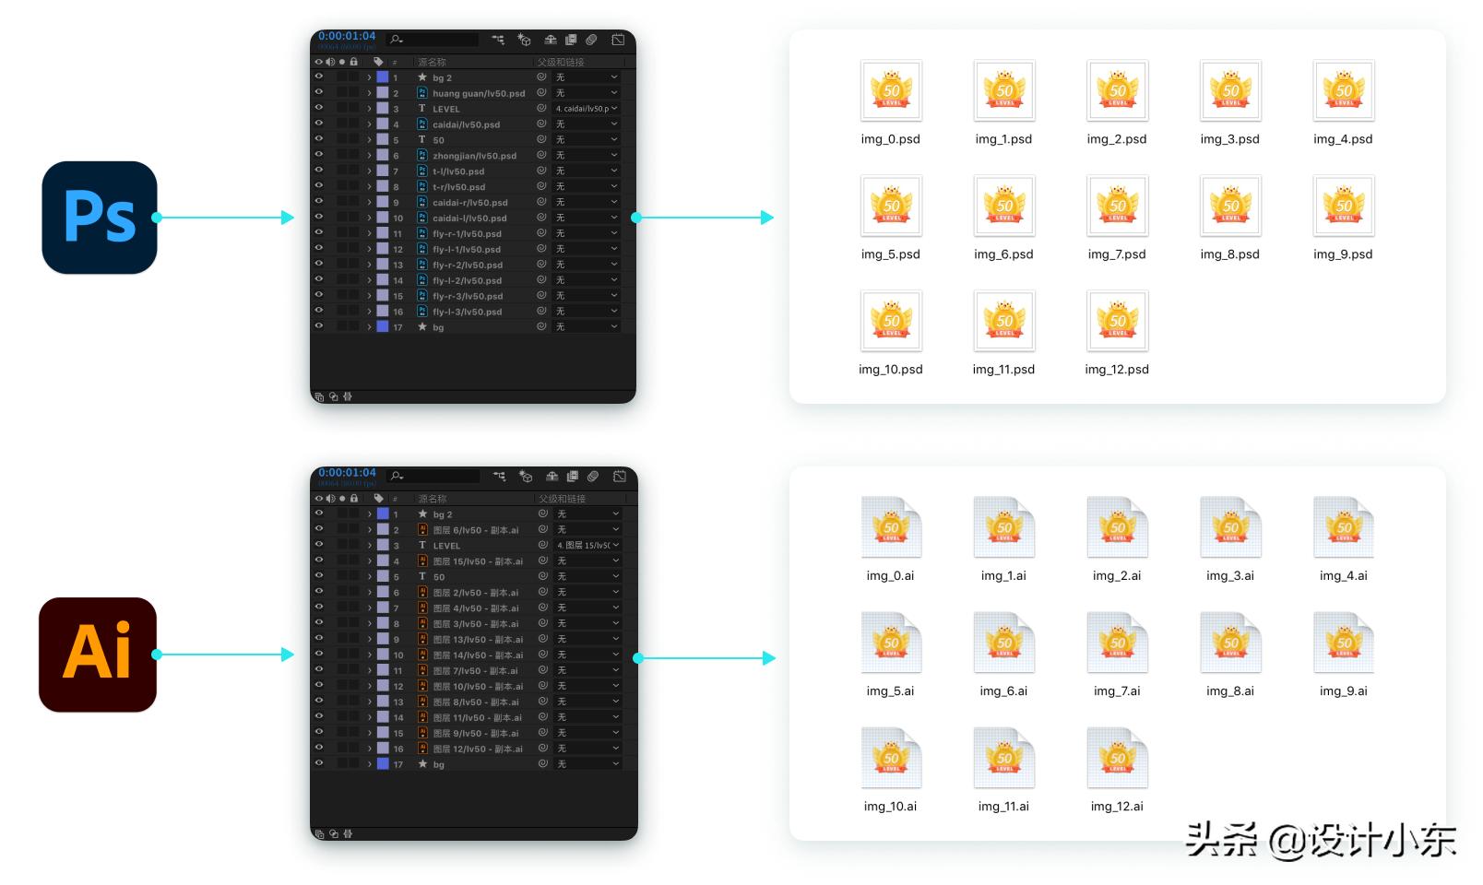Screen dimensions: 1483x885
Task: Expand the caidai/lv50.psd layer properties
Action: [x=369, y=124]
